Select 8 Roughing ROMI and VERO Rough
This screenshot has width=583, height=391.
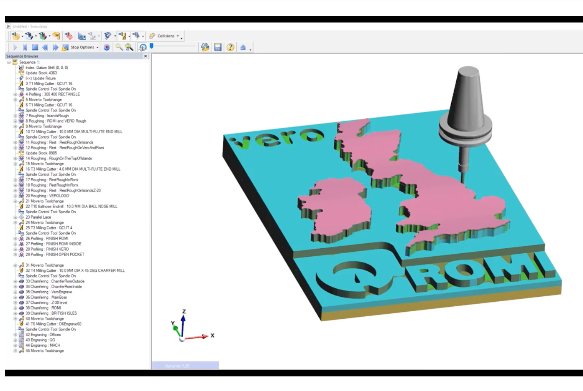pyautogui.click(x=56, y=121)
